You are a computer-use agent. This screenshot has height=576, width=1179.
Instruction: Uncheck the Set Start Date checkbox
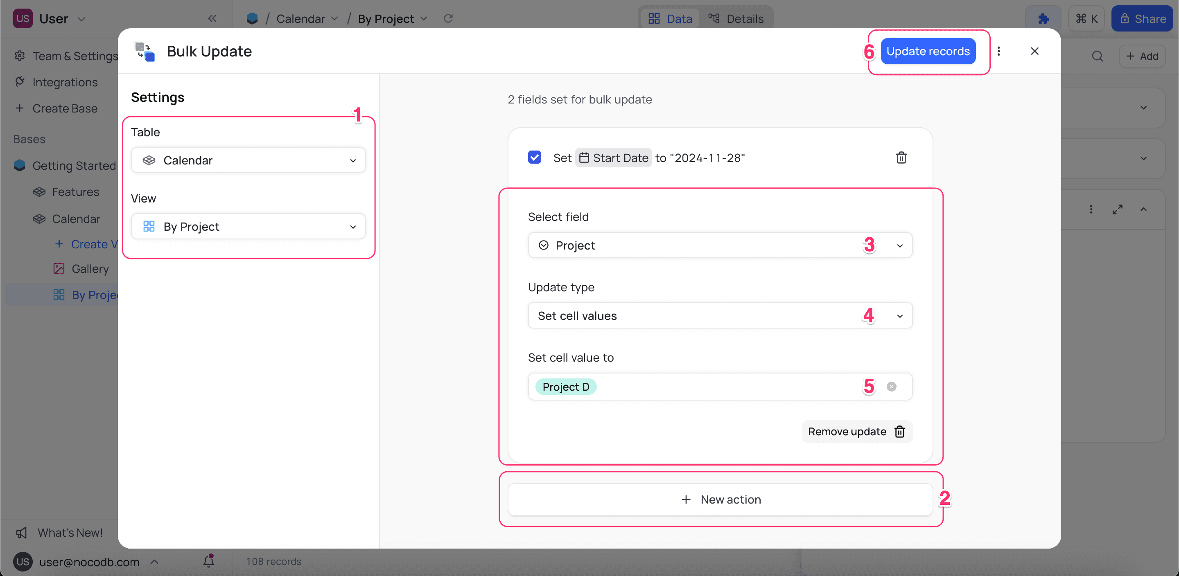point(534,157)
